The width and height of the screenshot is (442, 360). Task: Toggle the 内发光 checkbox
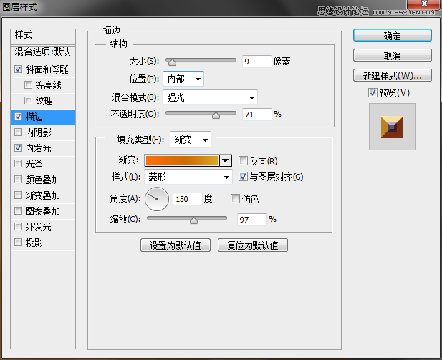[19, 147]
